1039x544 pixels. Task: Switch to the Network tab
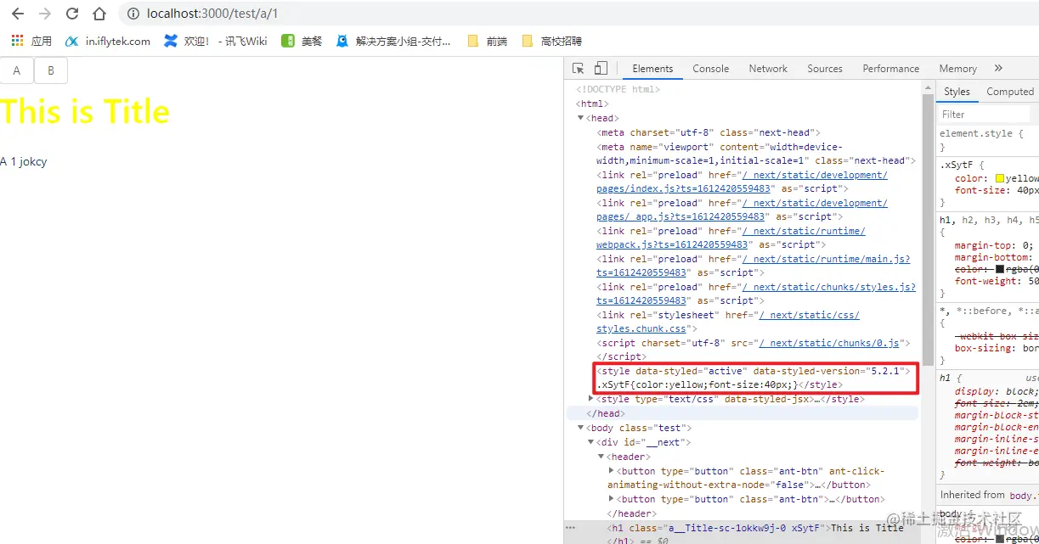click(768, 69)
